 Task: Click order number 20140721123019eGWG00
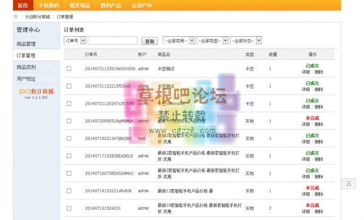[110, 68]
